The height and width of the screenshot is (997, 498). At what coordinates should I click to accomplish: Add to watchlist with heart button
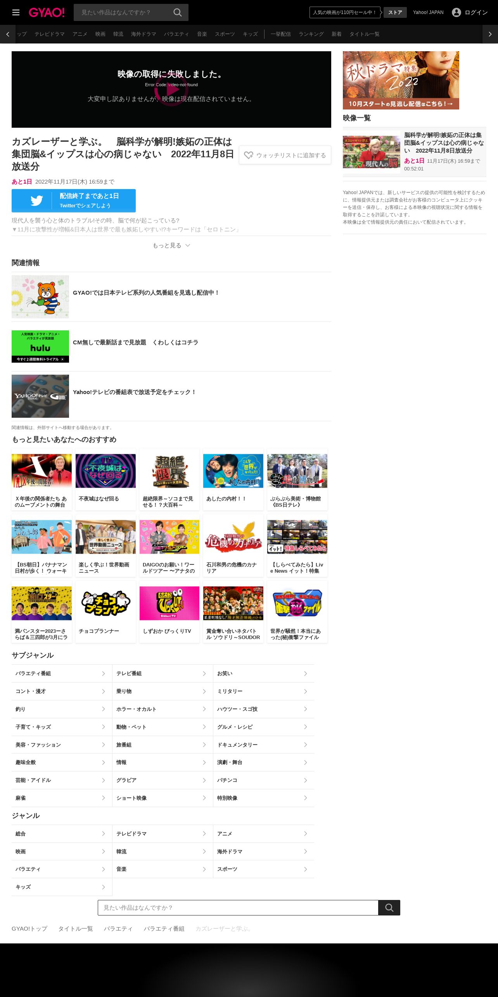tap(285, 155)
